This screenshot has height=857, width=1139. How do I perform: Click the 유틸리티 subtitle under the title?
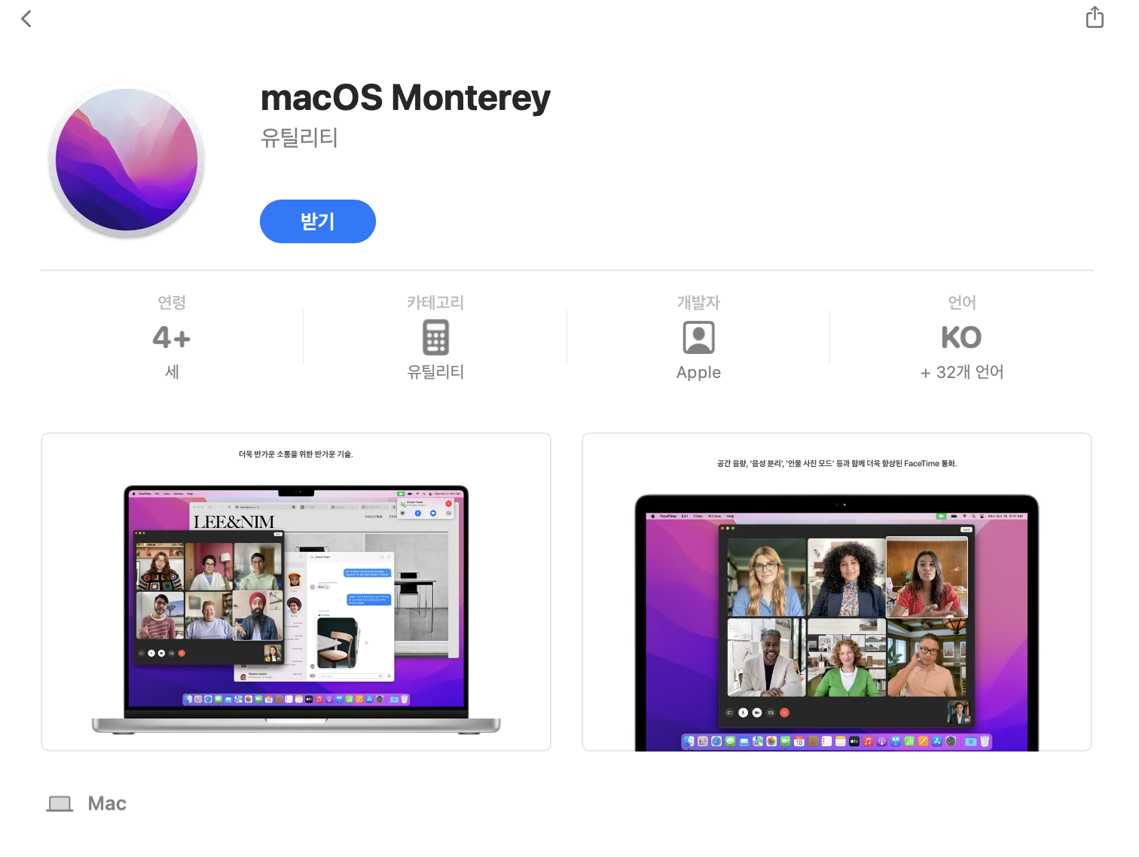299,138
